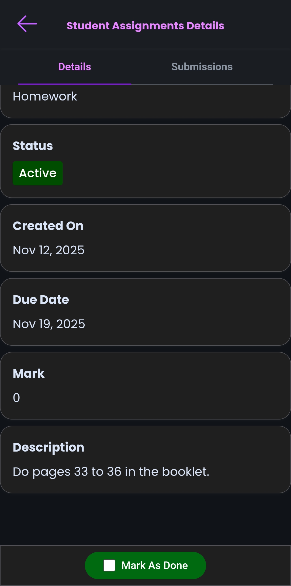
Task: Click the Status heading
Action: [x=33, y=146]
